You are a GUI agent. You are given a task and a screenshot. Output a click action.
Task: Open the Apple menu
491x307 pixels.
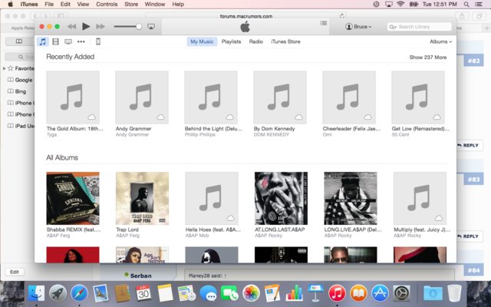click(10, 4)
